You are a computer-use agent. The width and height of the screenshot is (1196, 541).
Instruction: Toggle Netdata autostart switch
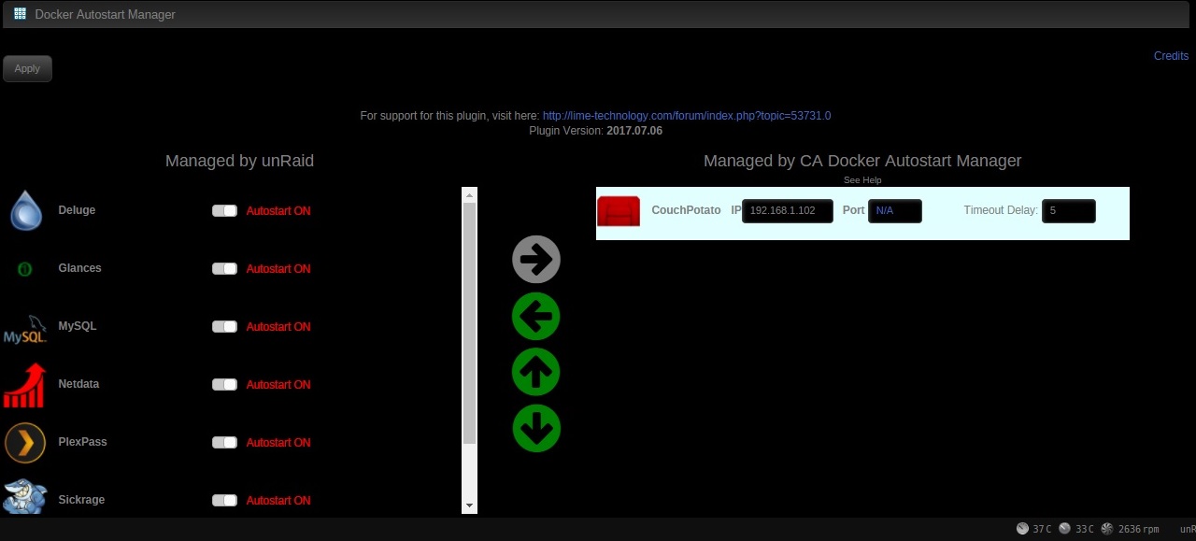point(224,385)
